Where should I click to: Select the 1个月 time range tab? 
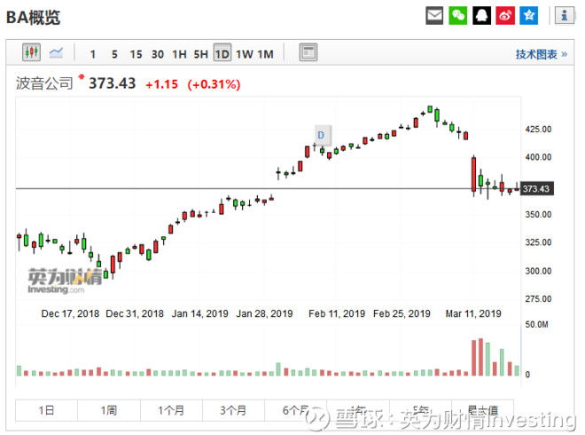point(171,410)
